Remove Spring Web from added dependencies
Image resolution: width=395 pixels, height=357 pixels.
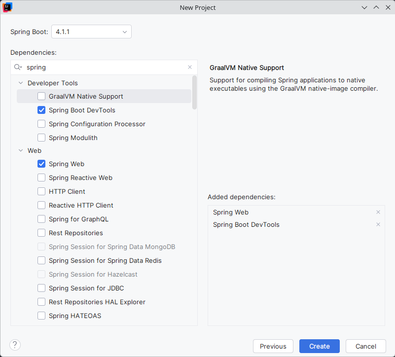coord(378,212)
